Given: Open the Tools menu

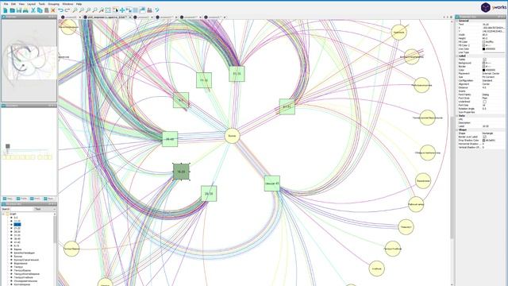Looking at the screenshot, I should [42, 4].
